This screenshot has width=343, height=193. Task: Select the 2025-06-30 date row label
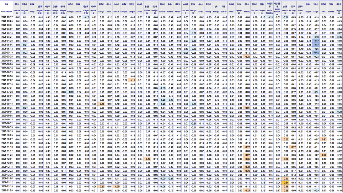pyautogui.click(x=7, y=76)
